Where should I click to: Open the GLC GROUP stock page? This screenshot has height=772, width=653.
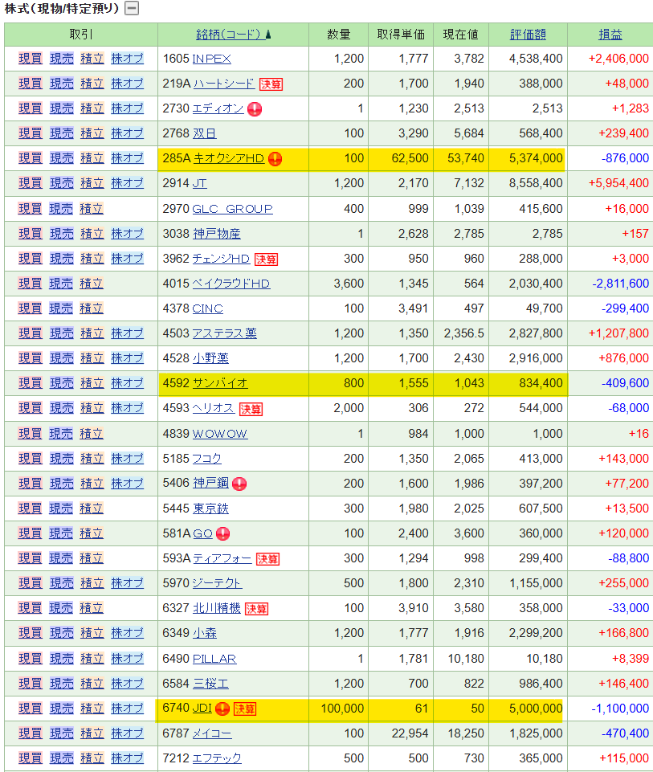click(x=232, y=209)
